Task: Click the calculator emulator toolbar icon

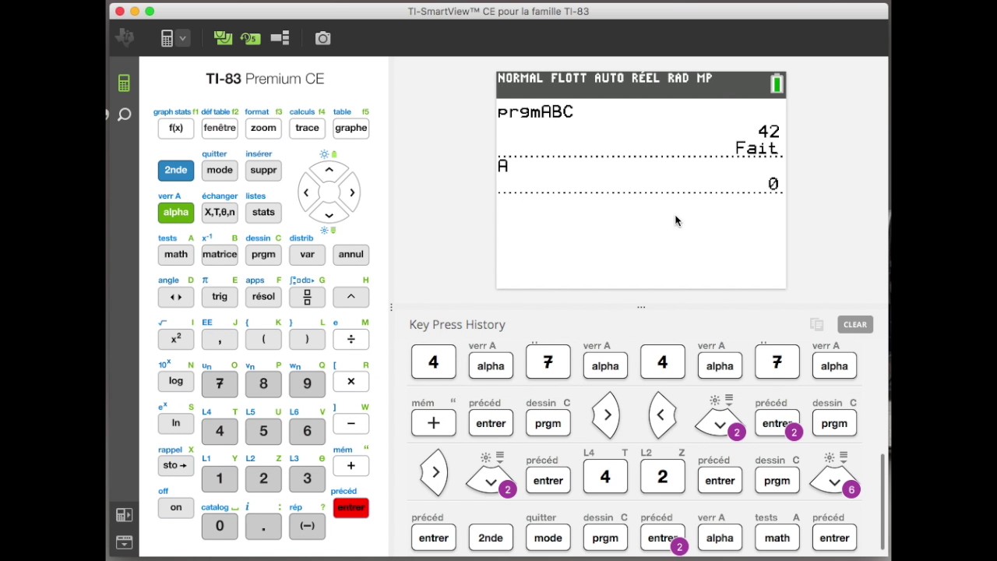Action: tap(167, 38)
